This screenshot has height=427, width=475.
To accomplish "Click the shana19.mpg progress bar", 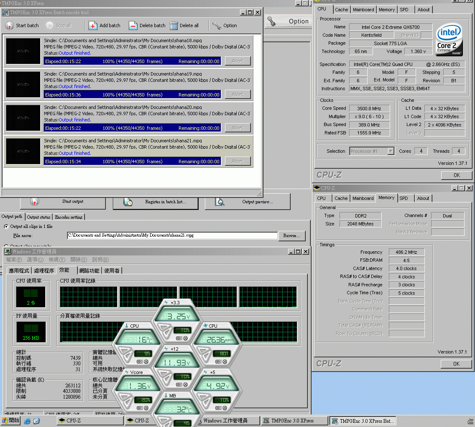I will pyautogui.click(x=133, y=95).
